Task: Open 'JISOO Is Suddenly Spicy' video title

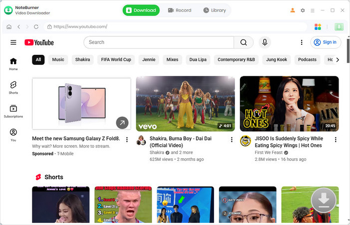Action: pyautogui.click(x=289, y=142)
